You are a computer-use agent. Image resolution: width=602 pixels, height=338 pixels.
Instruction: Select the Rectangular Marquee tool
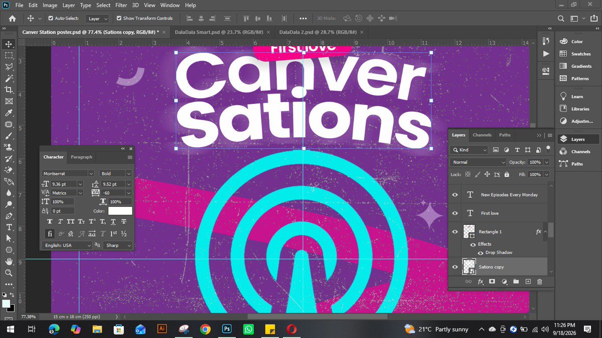(x=9, y=56)
